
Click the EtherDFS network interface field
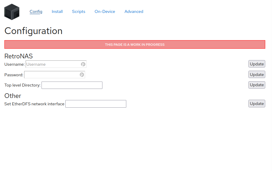click(x=96, y=104)
